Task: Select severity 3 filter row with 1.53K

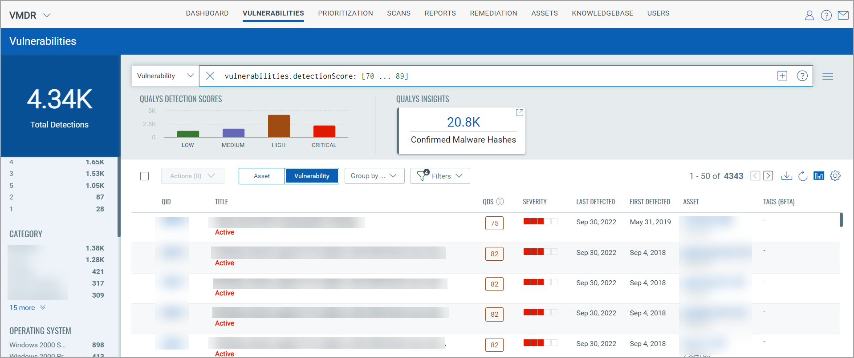Action: pos(57,174)
